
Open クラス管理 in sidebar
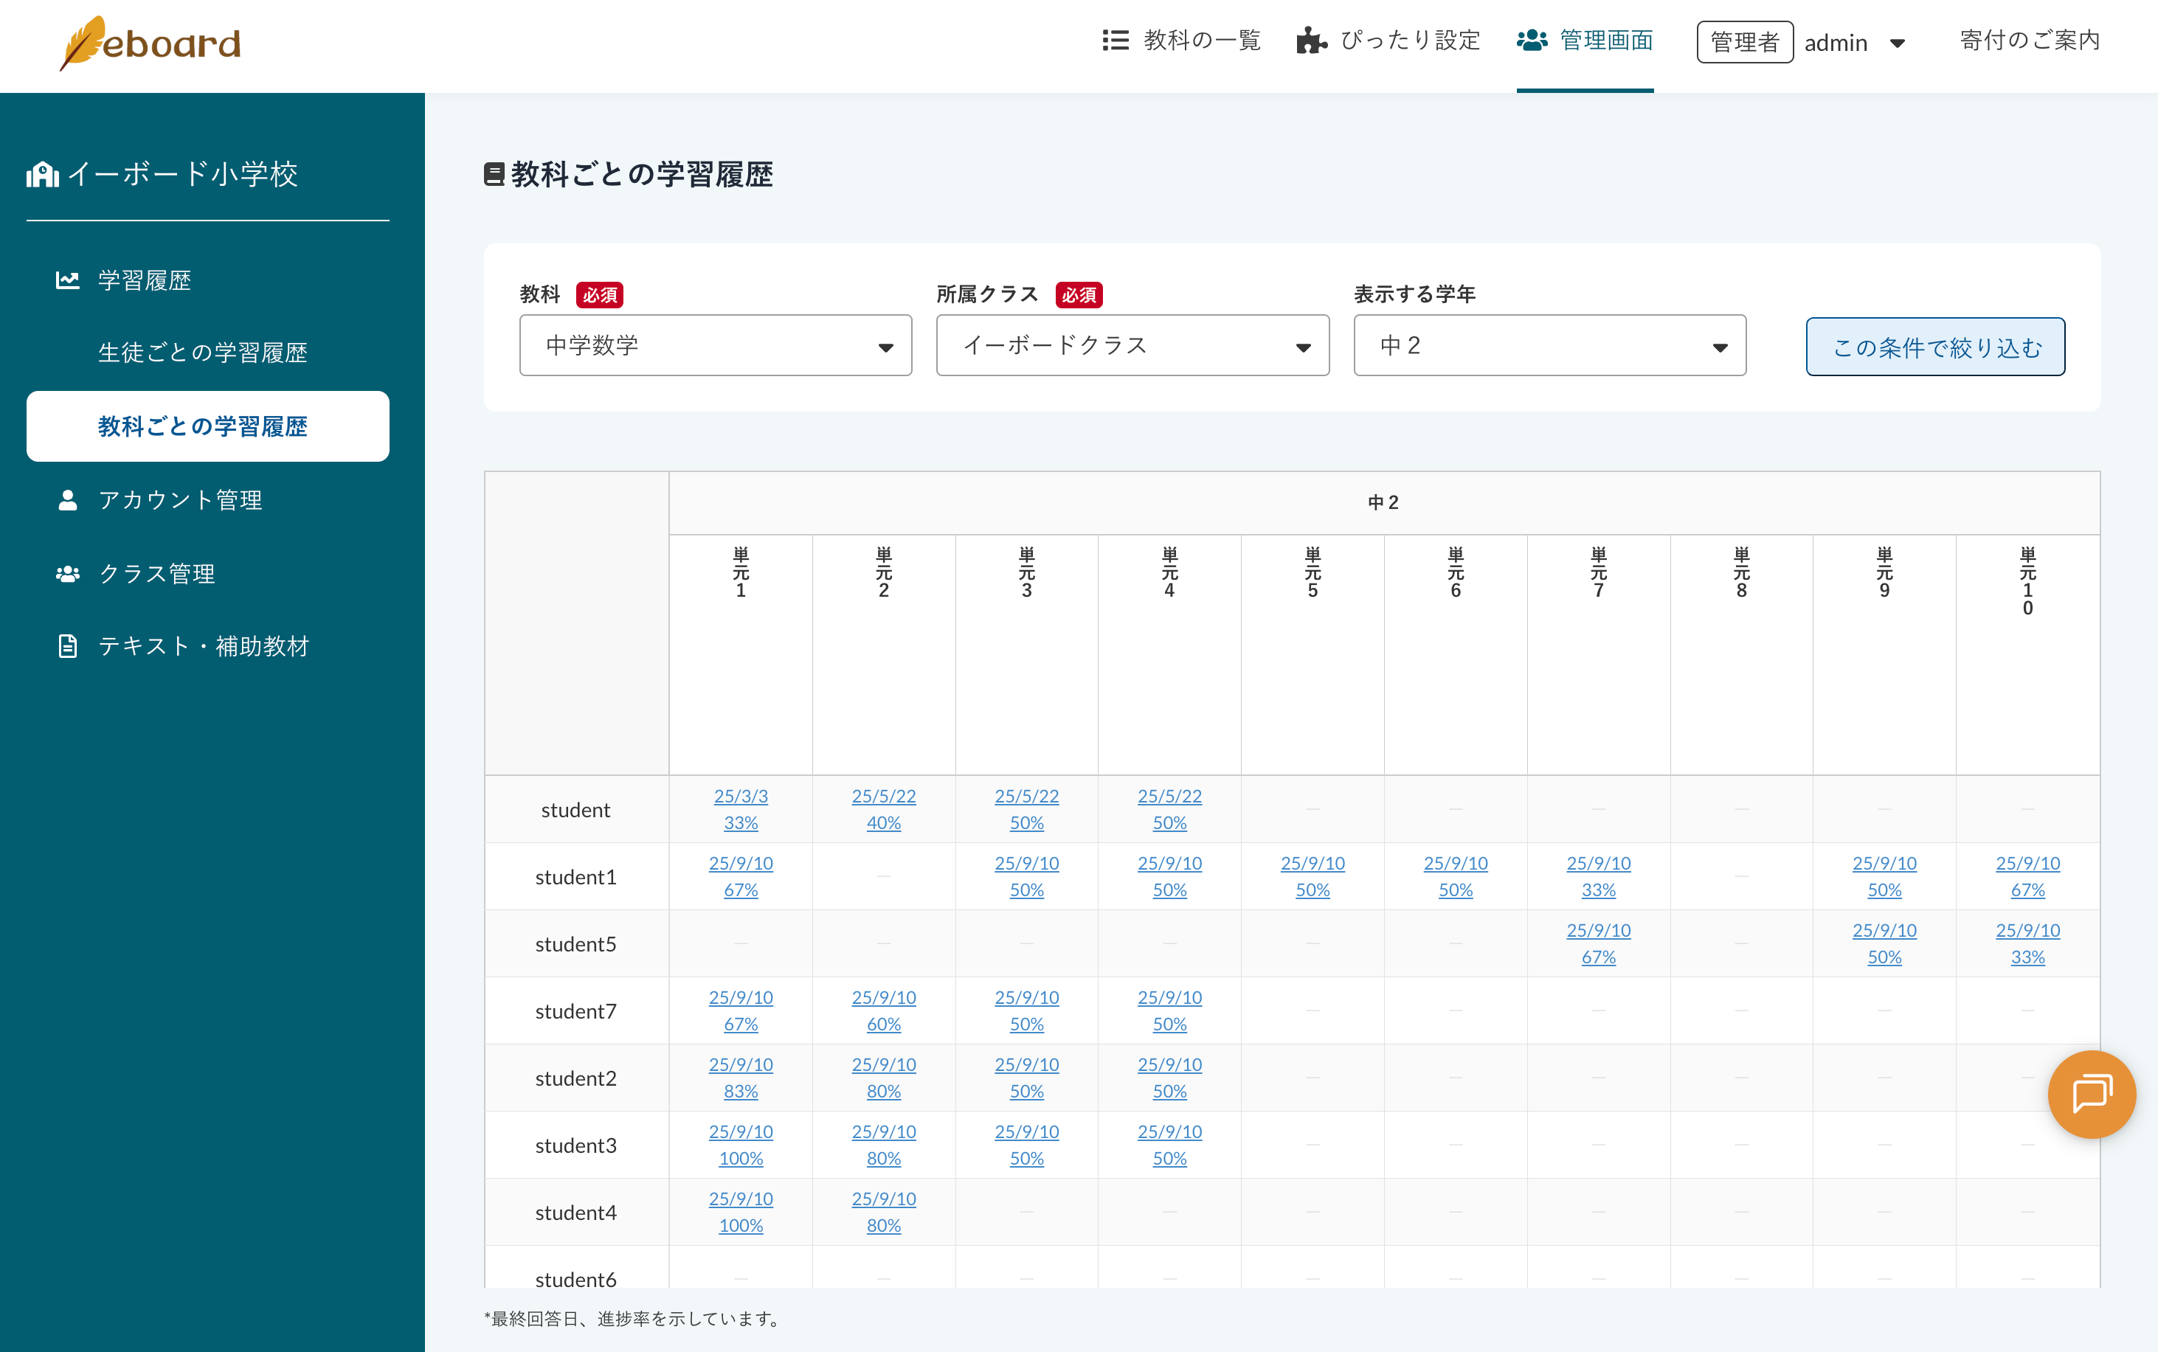[x=156, y=573]
